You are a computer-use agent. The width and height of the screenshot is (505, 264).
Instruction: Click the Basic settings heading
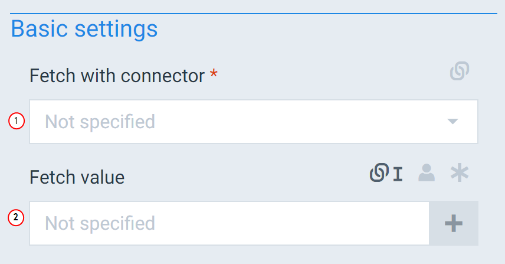(84, 29)
